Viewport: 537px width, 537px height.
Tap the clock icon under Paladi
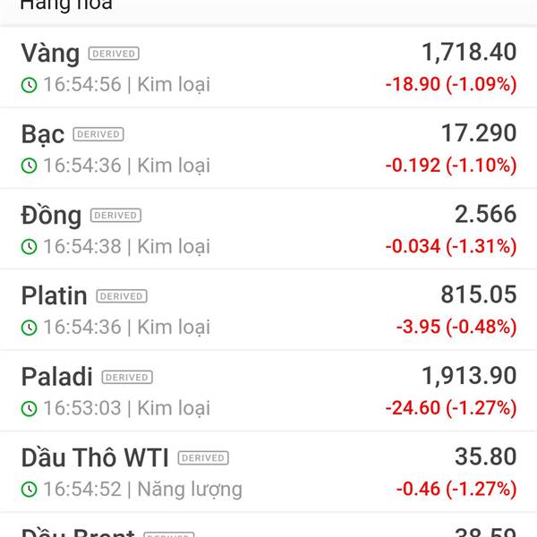[30, 408]
